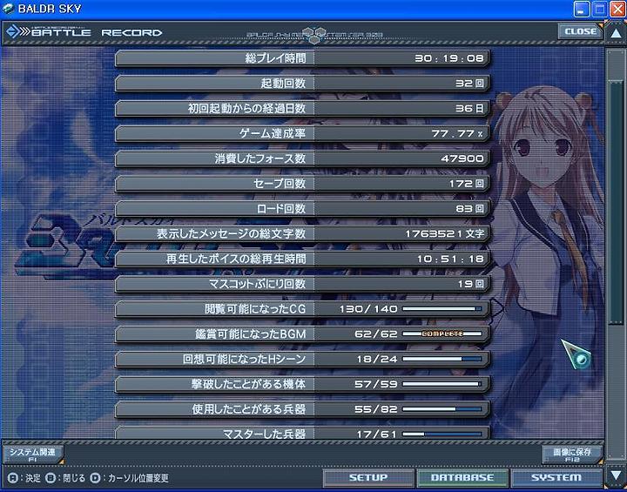
Task: Open the SETUP tab
Action: click(x=368, y=477)
